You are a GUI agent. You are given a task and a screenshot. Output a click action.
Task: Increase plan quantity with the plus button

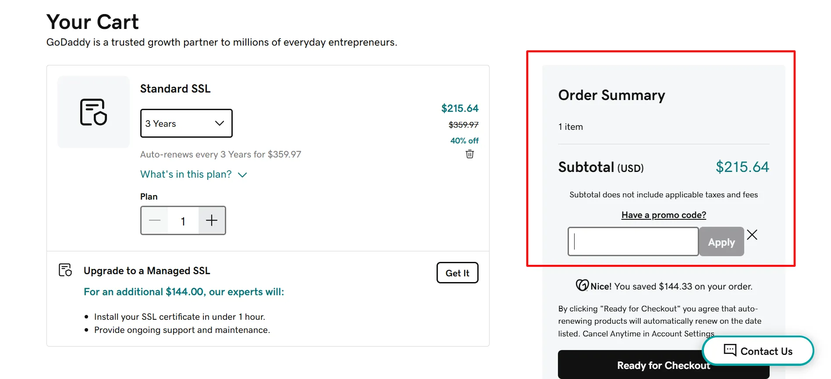(x=212, y=220)
